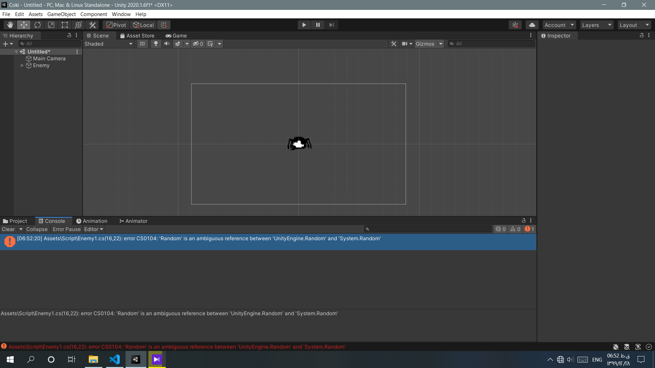
Task: Toggle Error Pause in console
Action: click(x=67, y=229)
